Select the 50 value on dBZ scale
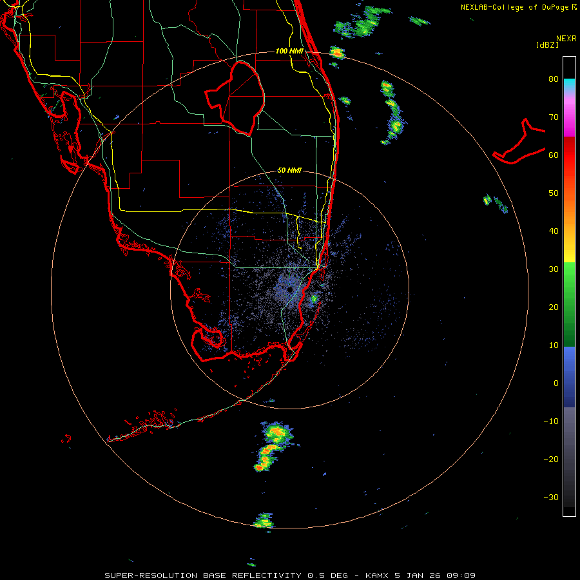The height and width of the screenshot is (580, 580). pyautogui.click(x=554, y=193)
